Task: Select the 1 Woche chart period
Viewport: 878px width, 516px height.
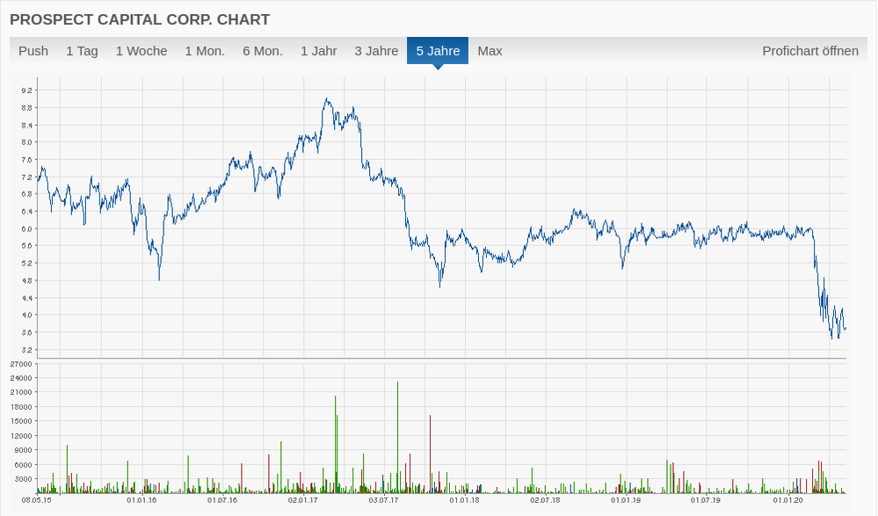Action: coord(142,50)
